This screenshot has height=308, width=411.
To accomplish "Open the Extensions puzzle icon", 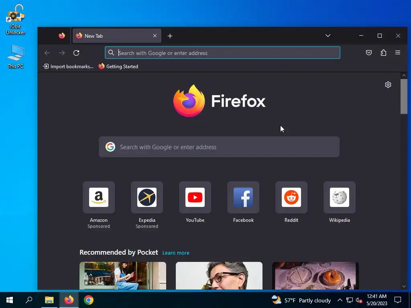I will coord(383,53).
